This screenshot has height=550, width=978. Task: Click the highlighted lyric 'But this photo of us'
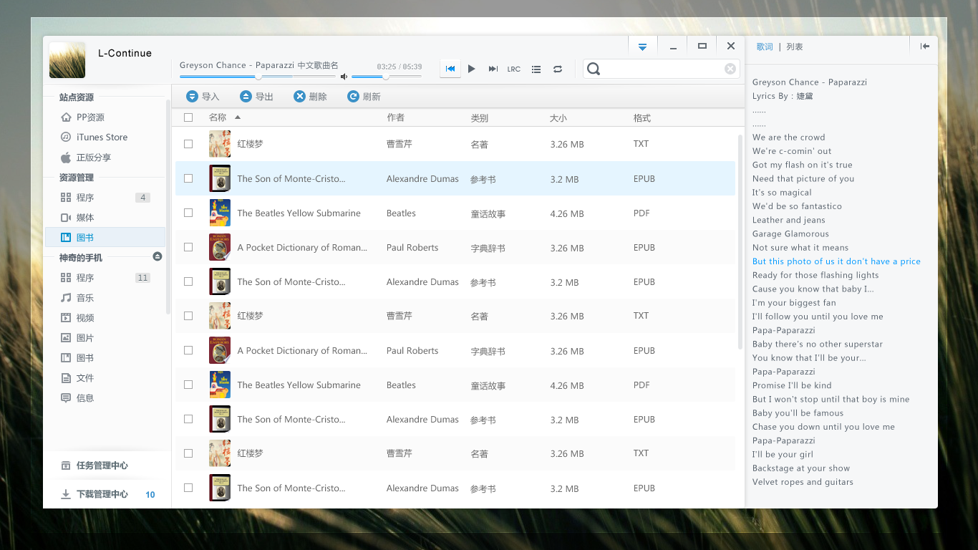pyautogui.click(x=836, y=261)
